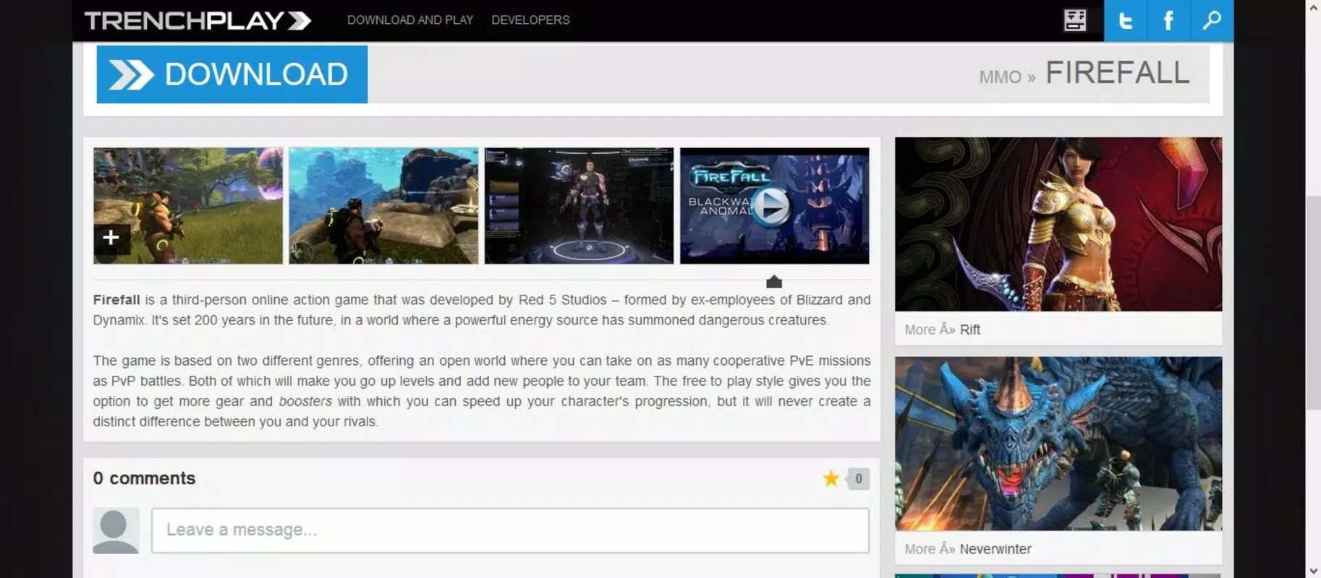
Task: Open the Download and Play menu
Action: [409, 20]
